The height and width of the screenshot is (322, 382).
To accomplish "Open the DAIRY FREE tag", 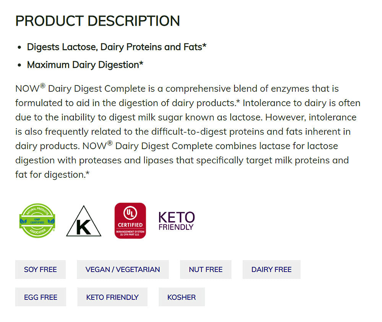I will pyautogui.click(x=271, y=269).
